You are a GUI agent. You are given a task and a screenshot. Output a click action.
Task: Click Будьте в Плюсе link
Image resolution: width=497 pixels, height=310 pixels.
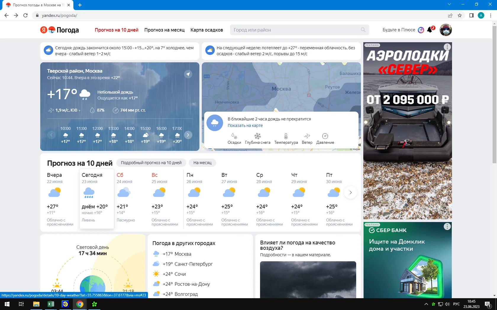click(x=399, y=30)
